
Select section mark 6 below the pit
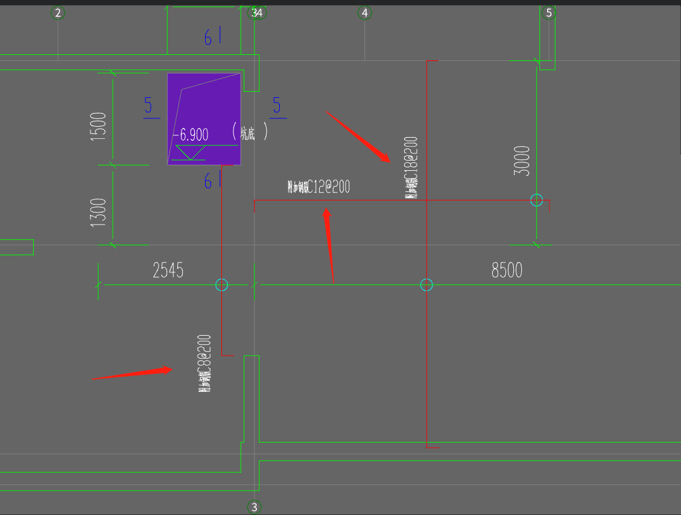[x=208, y=181]
